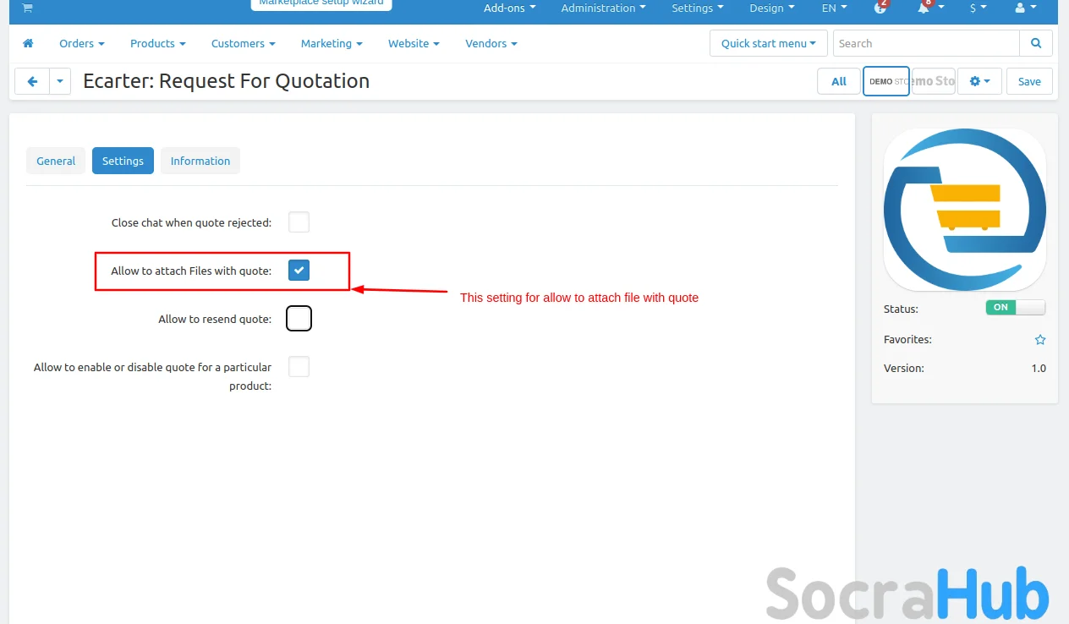Check the Allow to resend quote box
Image resolution: width=1069 pixels, height=624 pixels.
(299, 319)
